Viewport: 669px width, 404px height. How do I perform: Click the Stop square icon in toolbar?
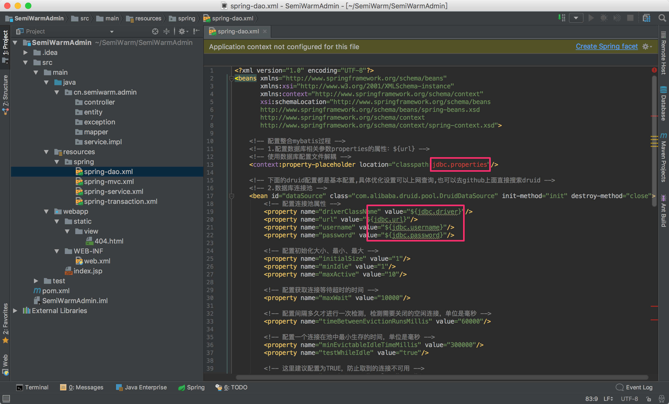630,18
